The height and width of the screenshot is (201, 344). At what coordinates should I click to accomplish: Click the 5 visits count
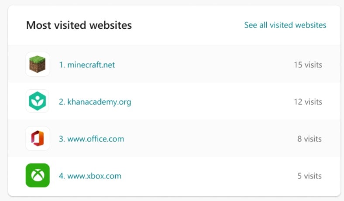[x=310, y=176]
